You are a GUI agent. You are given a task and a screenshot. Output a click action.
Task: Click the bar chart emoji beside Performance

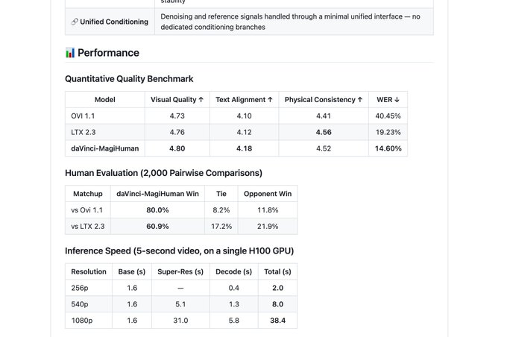70,53
